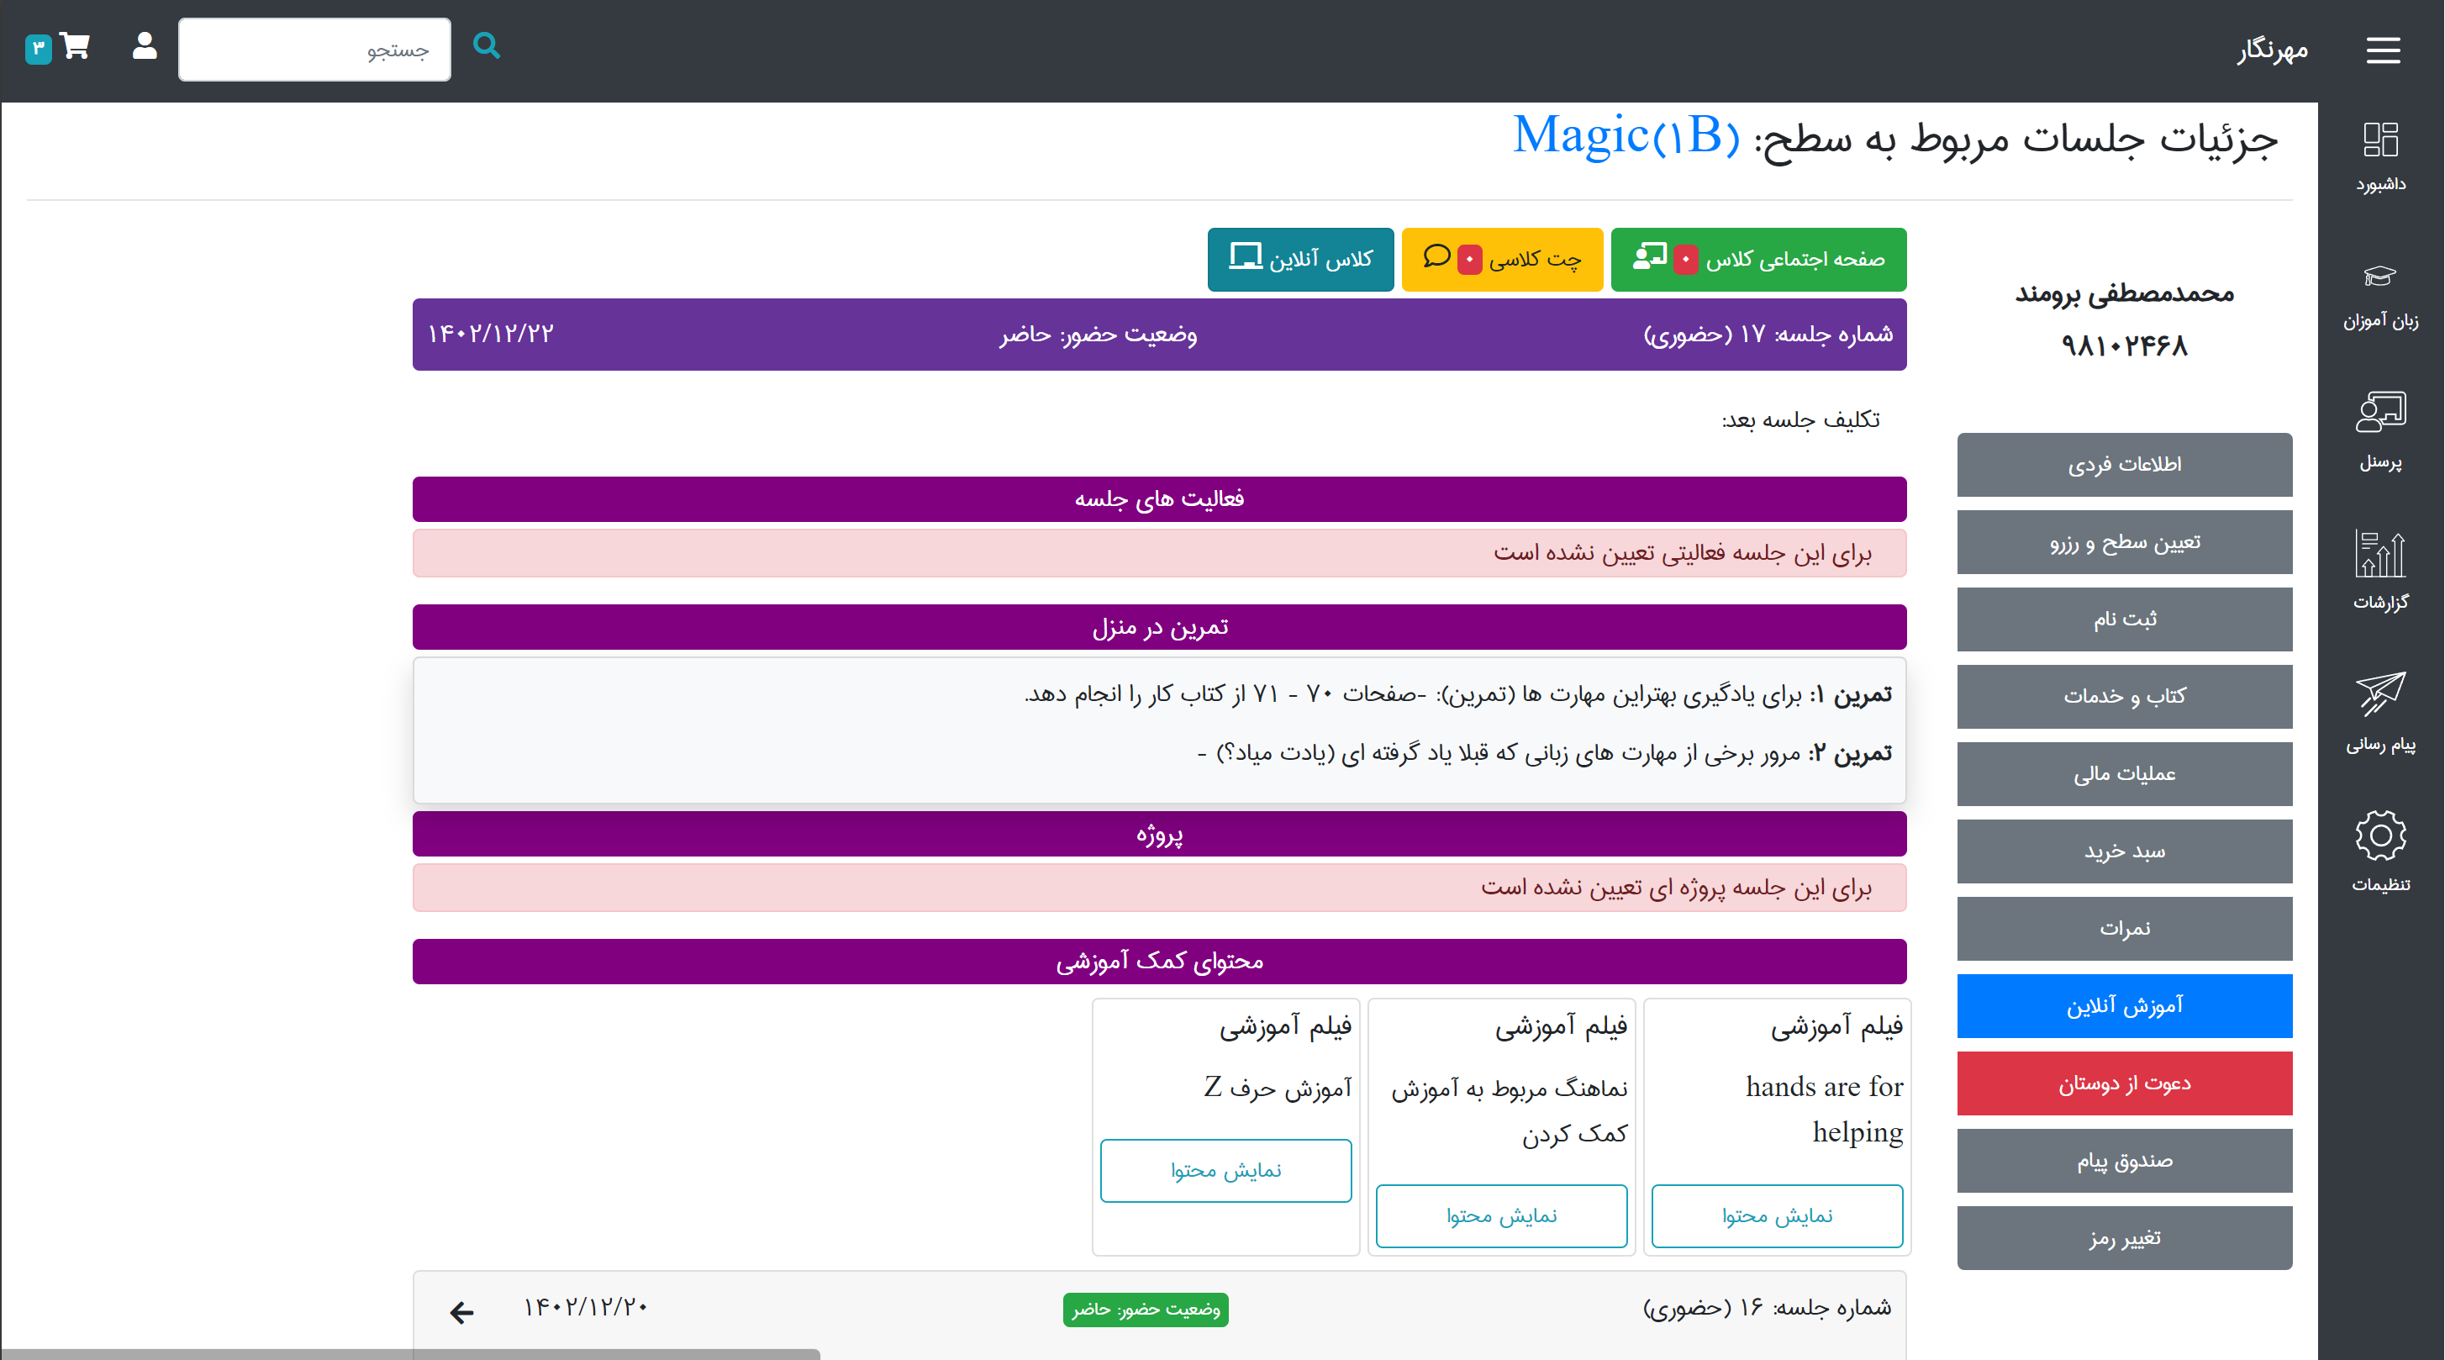Screen dimensions: 2445x1360
Task: Expand session 16 with arrow icon
Action: [x=462, y=1311]
